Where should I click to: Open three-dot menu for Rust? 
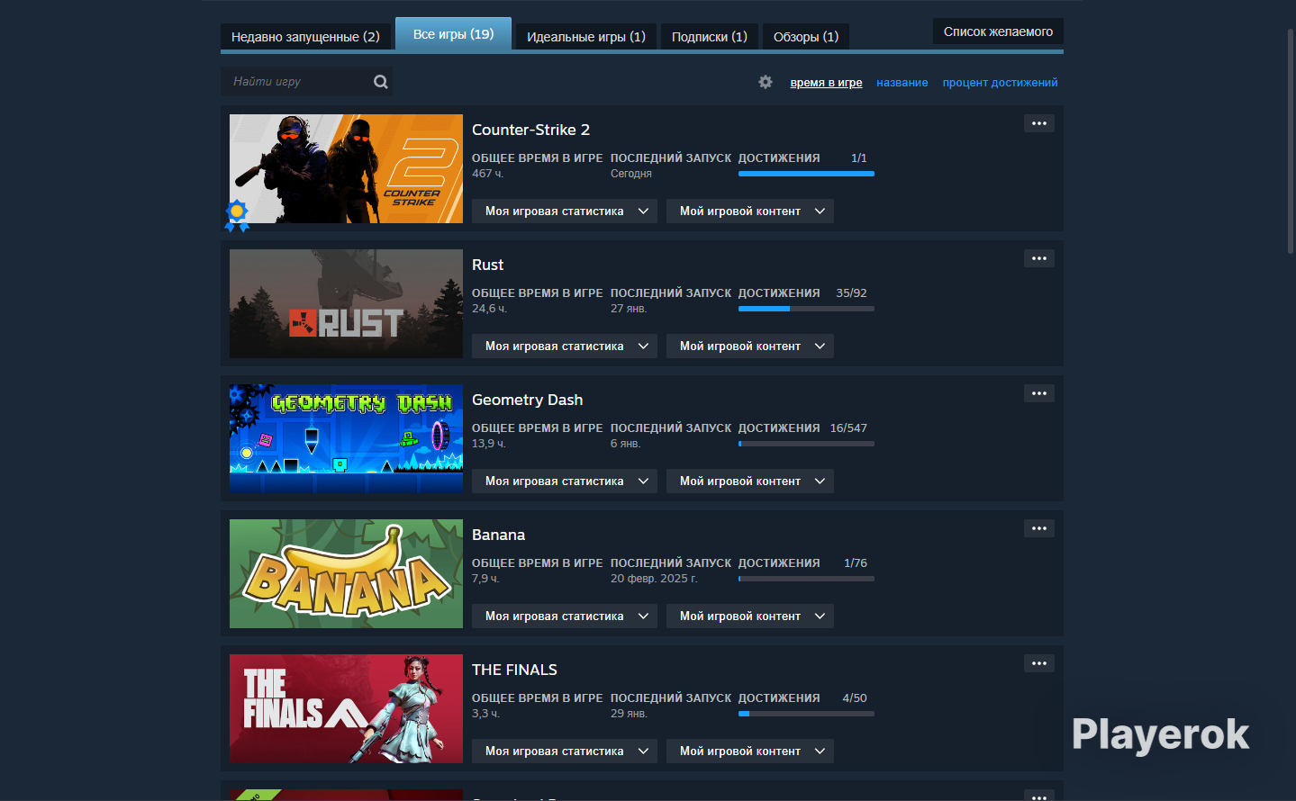pyautogui.click(x=1038, y=258)
